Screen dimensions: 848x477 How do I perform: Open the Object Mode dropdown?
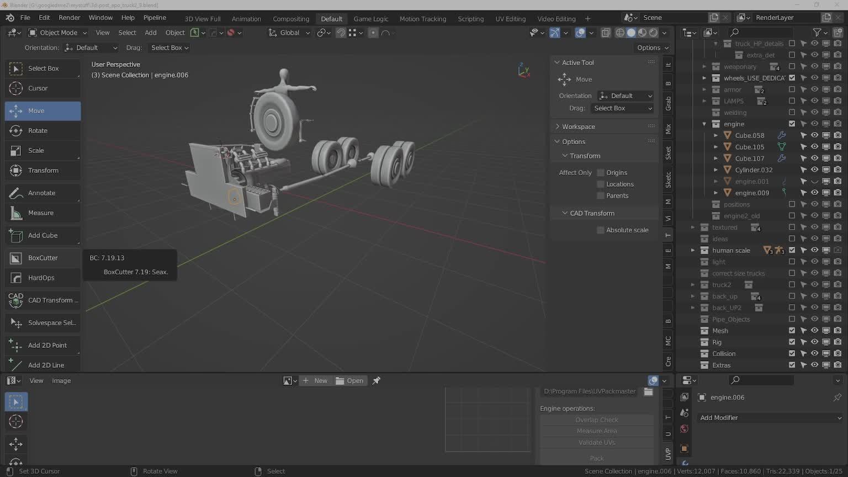[x=58, y=33]
